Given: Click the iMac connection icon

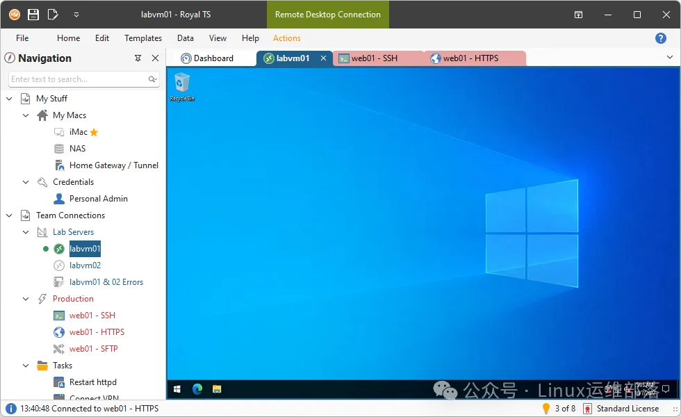Looking at the screenshot, I should 60,132.
